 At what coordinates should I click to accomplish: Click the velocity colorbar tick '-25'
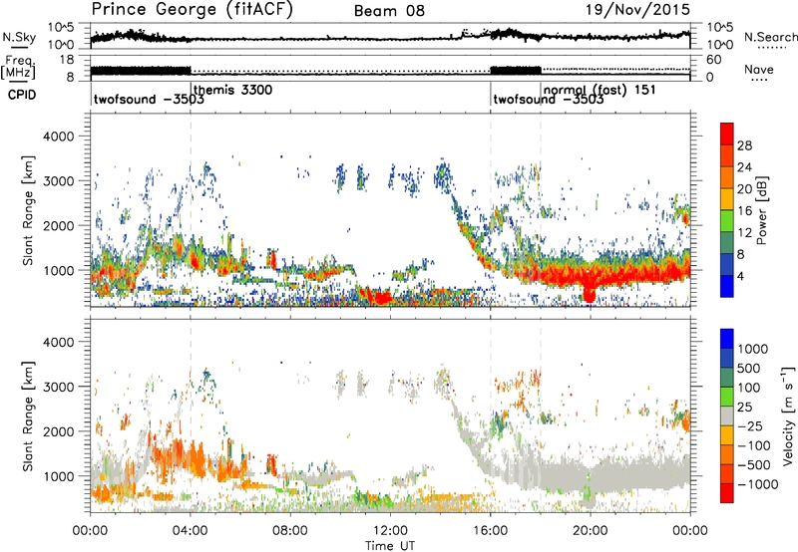coord(750,426)
